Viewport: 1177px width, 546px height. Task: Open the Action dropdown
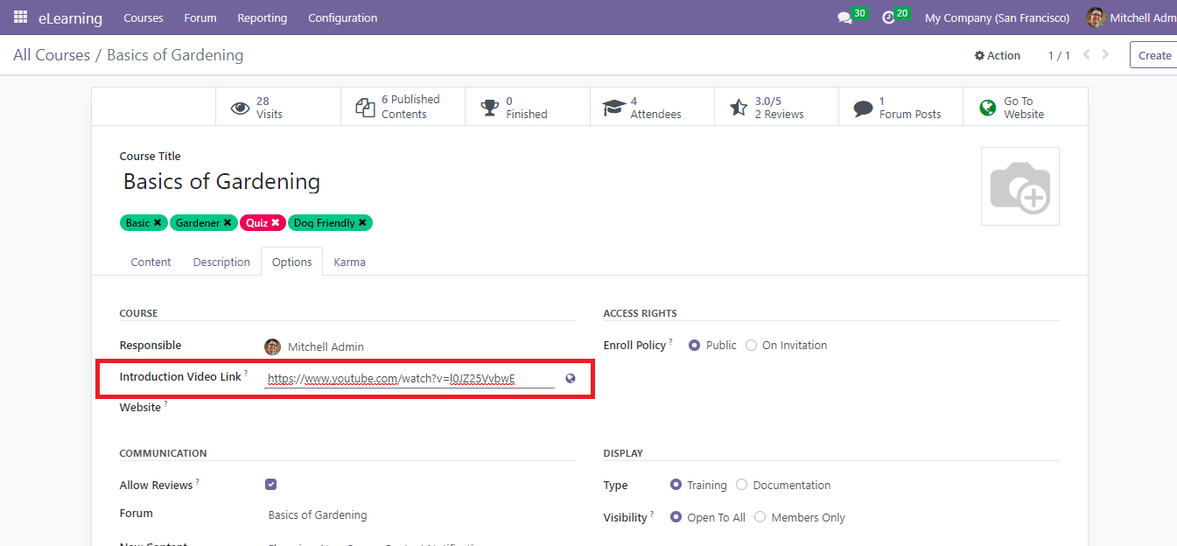[998, 55]
